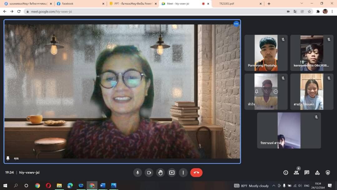Open the Chat with everyone panel

click(x=307, y=172)
